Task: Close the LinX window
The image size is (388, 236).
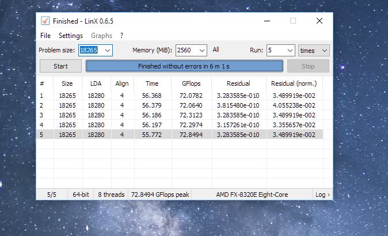Action: (319, 21)
